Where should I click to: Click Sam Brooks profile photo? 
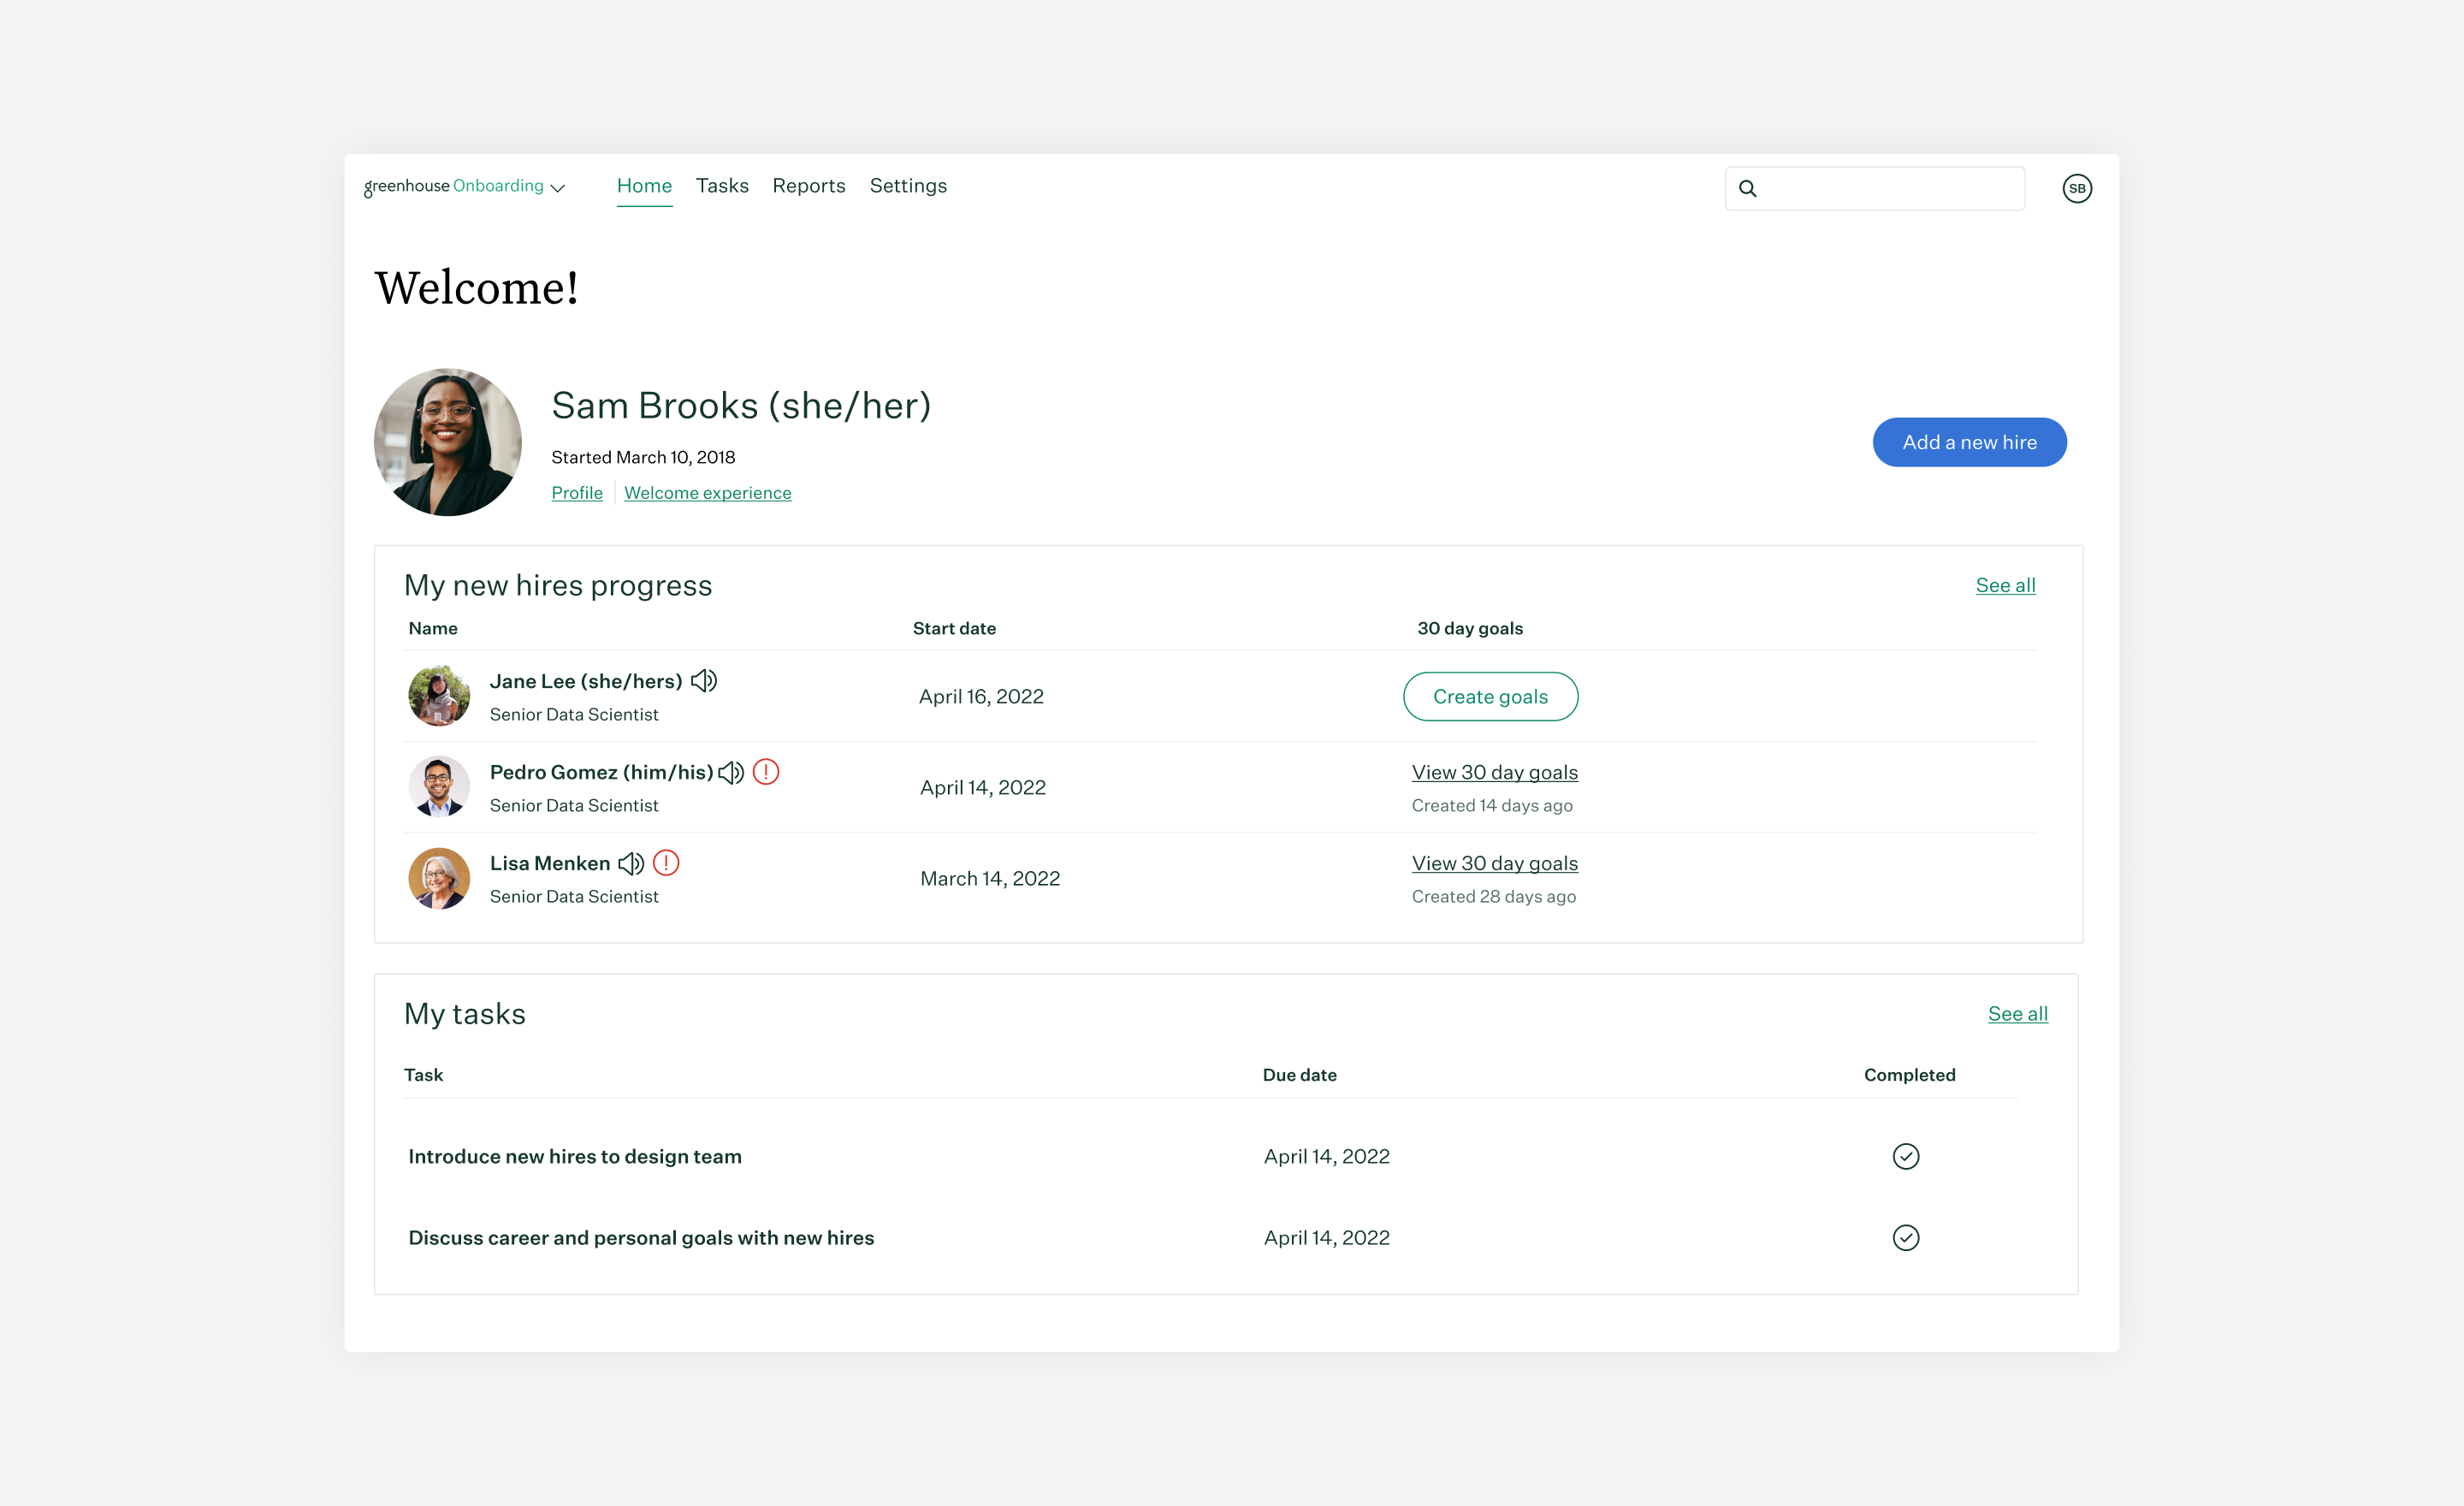pyautogui.click(x=447, y=442)
